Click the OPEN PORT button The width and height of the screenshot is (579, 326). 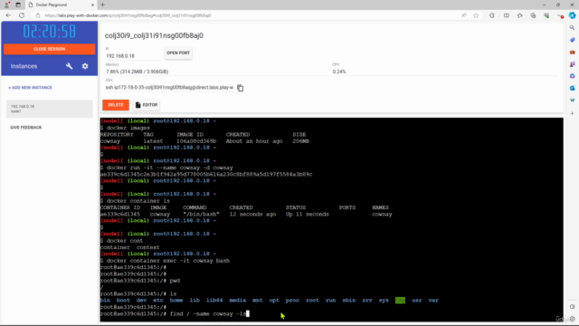tap(178, 53)
